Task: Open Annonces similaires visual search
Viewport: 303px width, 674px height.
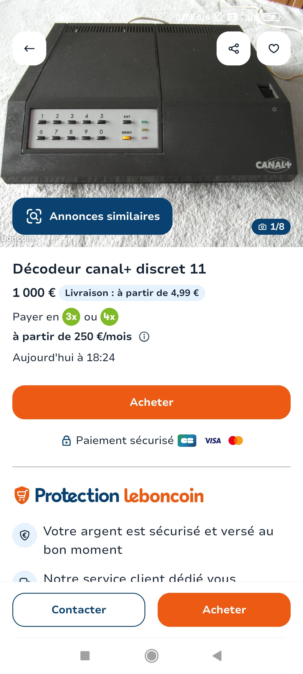Action: click(x=92, y=216)
